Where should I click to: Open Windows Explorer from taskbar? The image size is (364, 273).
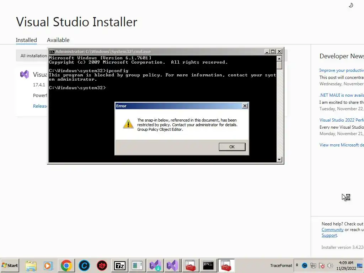(x=31, y=266)
